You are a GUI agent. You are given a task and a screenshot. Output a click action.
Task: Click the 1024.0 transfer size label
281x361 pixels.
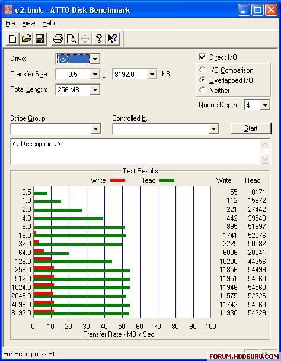point(21,288)
